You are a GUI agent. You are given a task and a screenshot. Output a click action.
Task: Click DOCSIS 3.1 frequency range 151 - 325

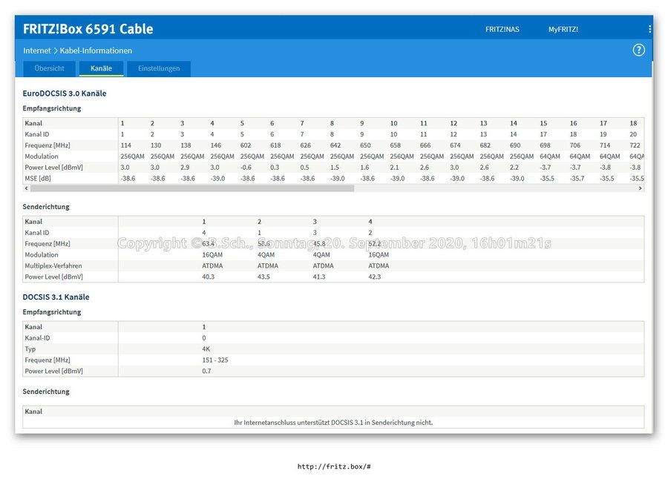pyautogui.click(x=215, y=360)
